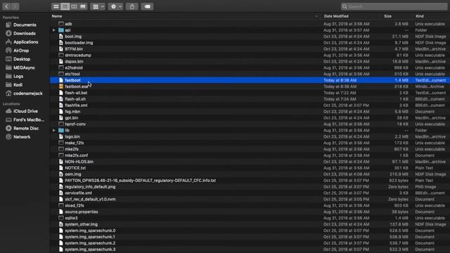Image resolution: width=450 pixels, height=253 pixels.
Task: Open the group-by arrangement dropdown
Action: pyautogui.click(x=98, y=6)
